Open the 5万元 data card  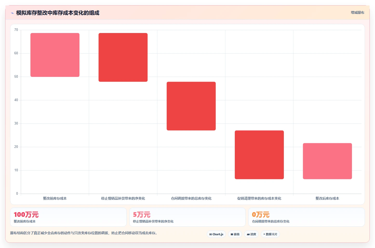187,217
